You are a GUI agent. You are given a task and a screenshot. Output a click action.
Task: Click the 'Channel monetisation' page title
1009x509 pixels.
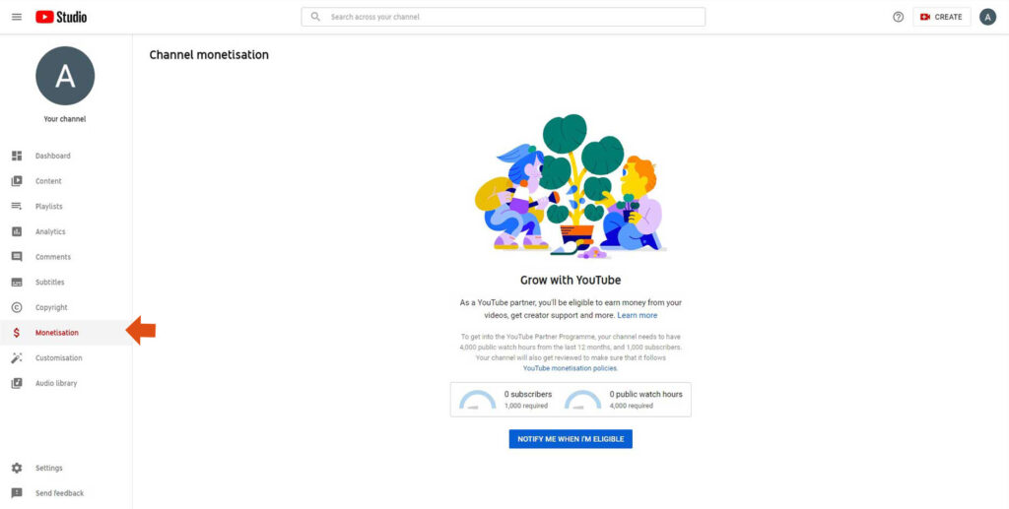click(x=209, y=55)
